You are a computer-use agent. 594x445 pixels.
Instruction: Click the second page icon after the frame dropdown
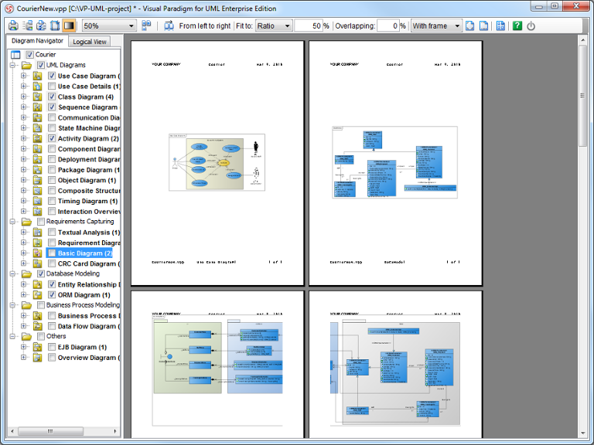(x=483, y=25)
